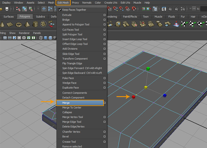Open the viewport Panels menu
The width and height of the screenshot is (207, 148).
(37, 33)
